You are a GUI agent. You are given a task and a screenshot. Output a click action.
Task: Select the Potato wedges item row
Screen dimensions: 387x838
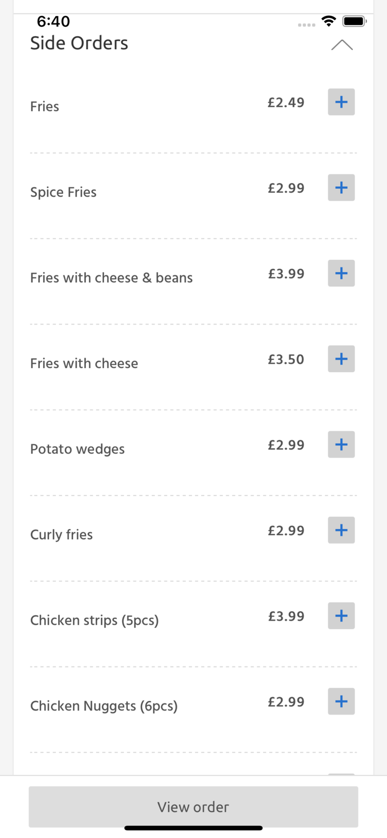point(77,449)
